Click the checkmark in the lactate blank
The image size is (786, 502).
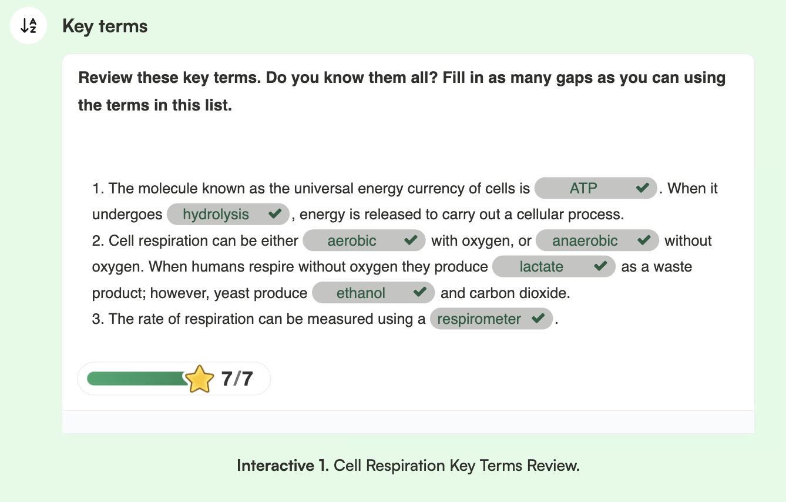pyautogui.click(x=600, y=266)
